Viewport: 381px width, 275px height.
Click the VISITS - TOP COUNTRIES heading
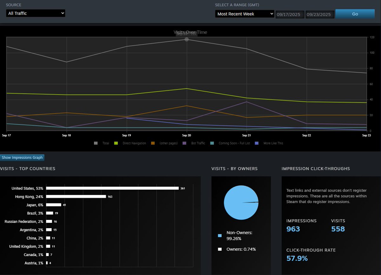coord(28,169)
